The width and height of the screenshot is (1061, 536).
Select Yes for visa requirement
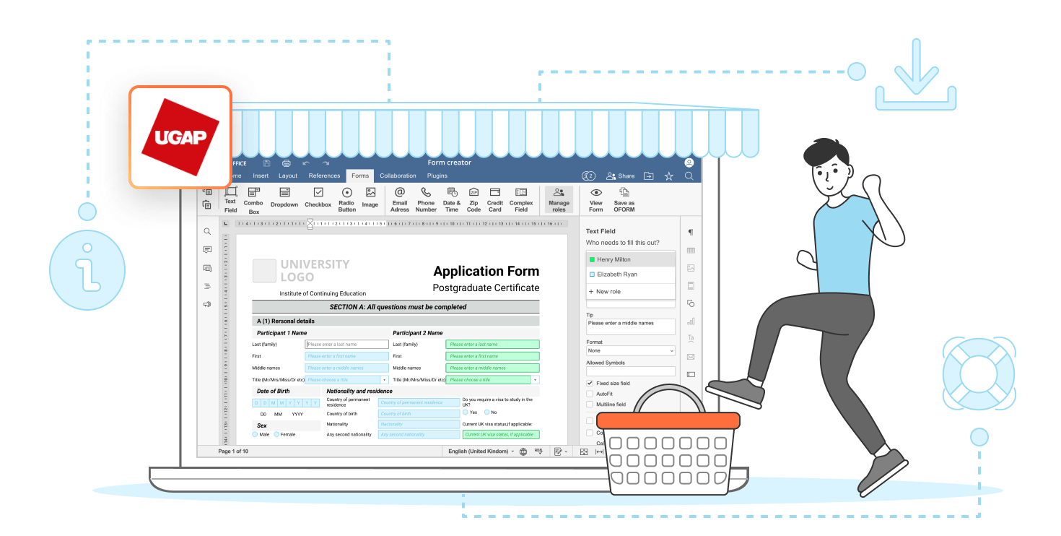pyautogui.click(x=466, y=412)
